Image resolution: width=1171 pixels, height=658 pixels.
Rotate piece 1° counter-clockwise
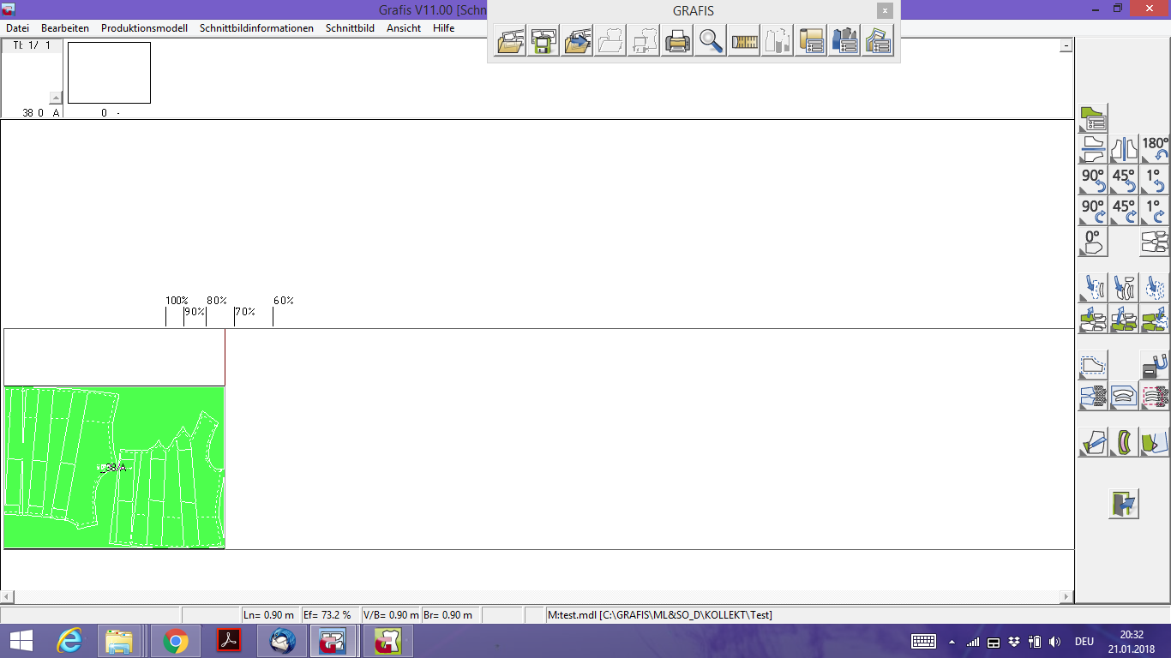pos(1155,180)
